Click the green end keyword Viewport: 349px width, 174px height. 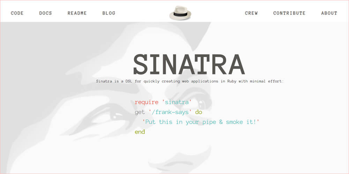(x=140, y=132)
